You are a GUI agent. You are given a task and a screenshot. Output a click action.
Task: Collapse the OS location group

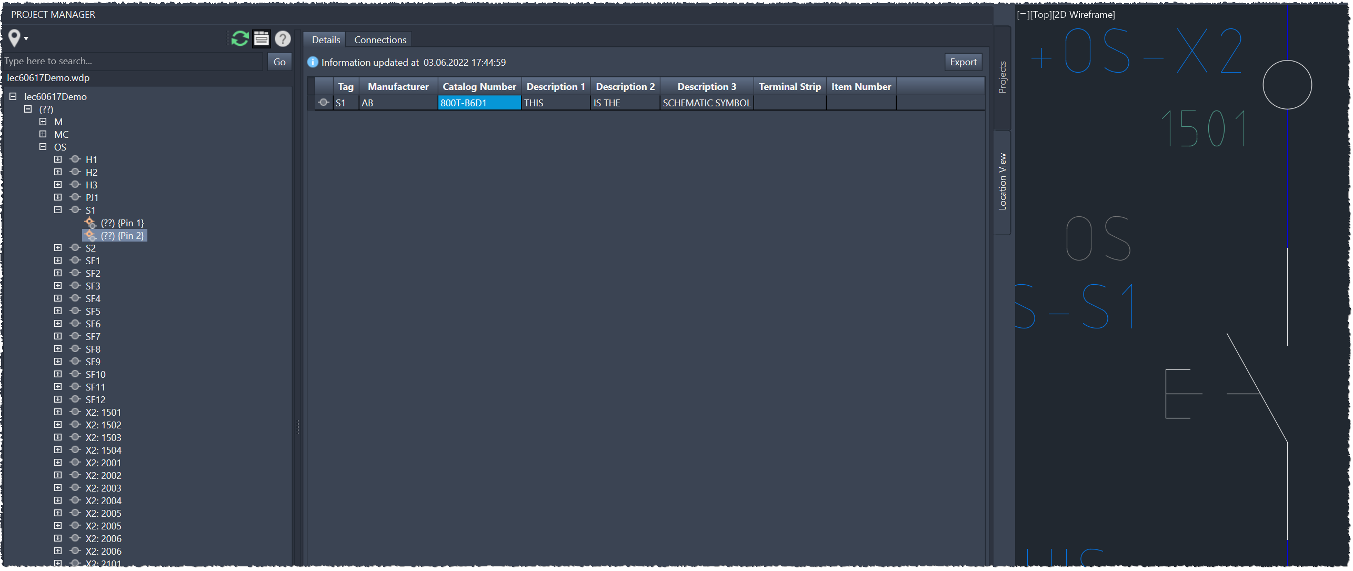pyautogui.click(x=43, y=146)
